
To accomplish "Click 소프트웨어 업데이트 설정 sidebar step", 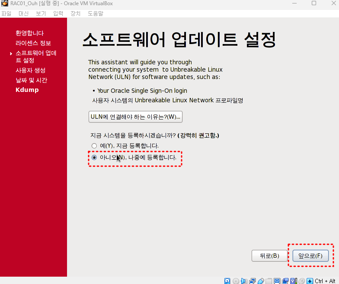I will 36,57.
